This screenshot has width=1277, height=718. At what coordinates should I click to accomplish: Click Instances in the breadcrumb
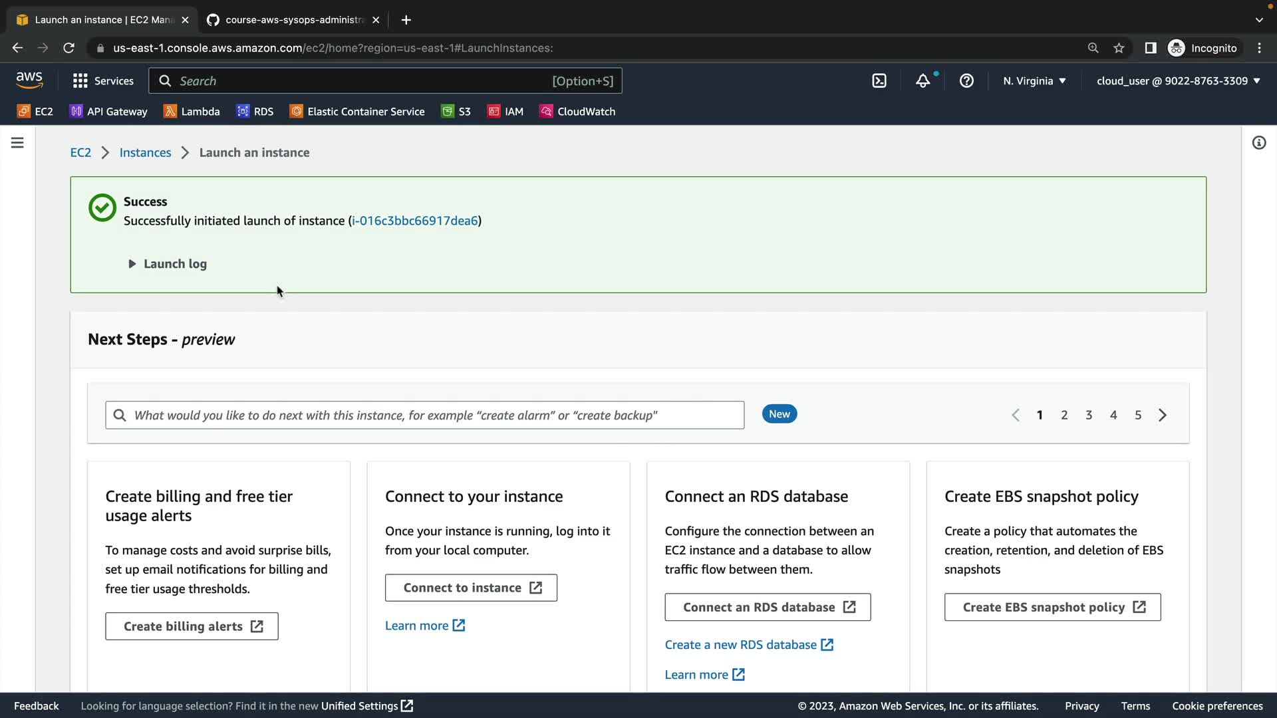click(145, 153)
